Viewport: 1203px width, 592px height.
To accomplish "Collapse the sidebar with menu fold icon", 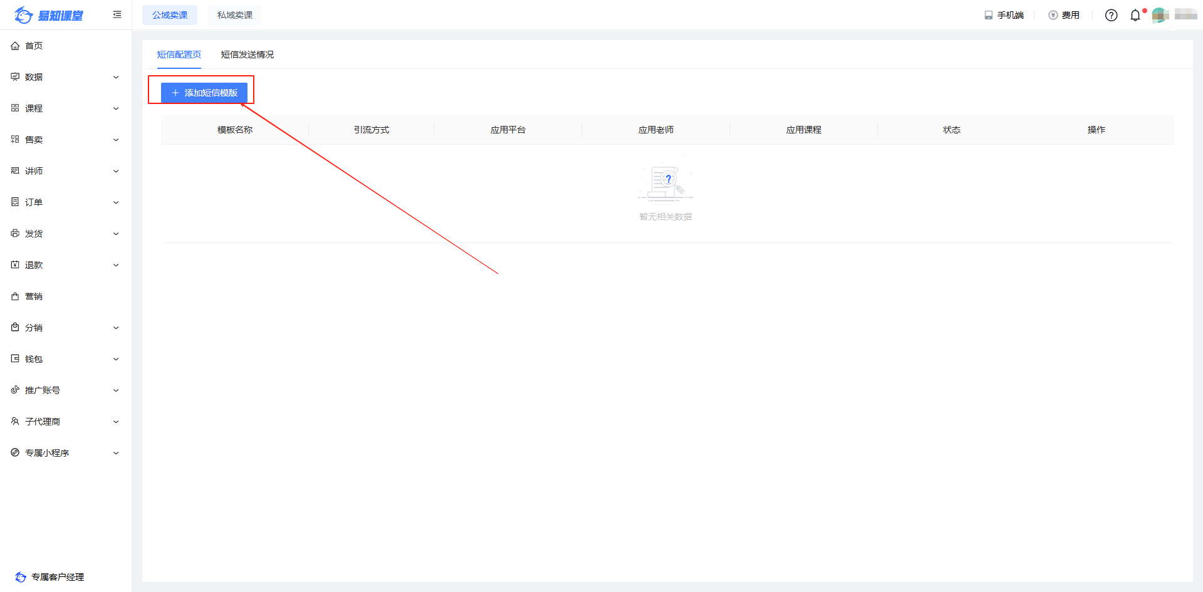I will (117, 14).
